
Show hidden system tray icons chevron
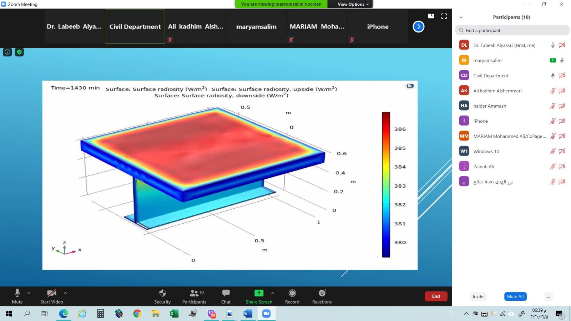tap(466, 314)
